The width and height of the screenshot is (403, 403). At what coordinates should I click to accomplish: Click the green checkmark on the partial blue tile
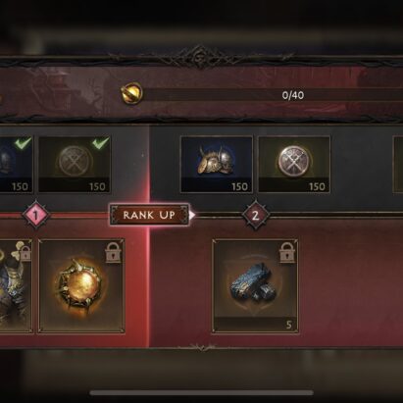pos(23,143)
